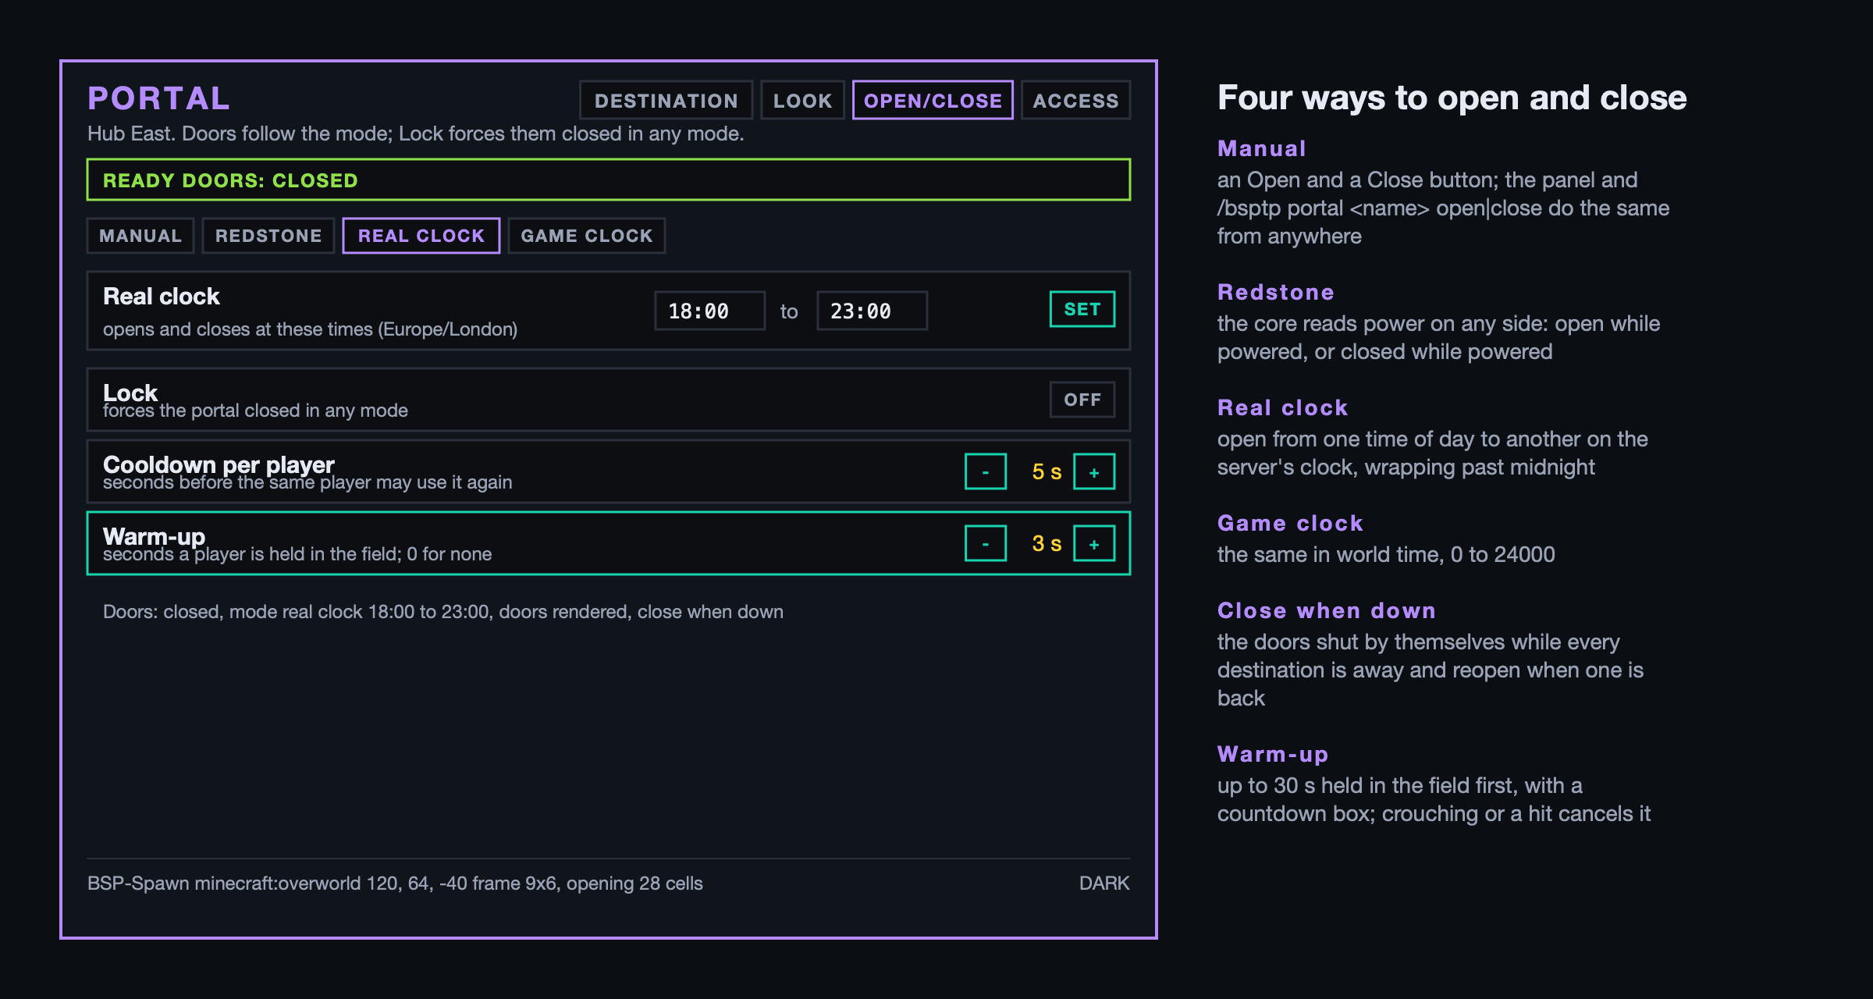The width and height of the screenshot is (1873, 999).
Task: Choose Redstone mode
Action: (268, 236)
